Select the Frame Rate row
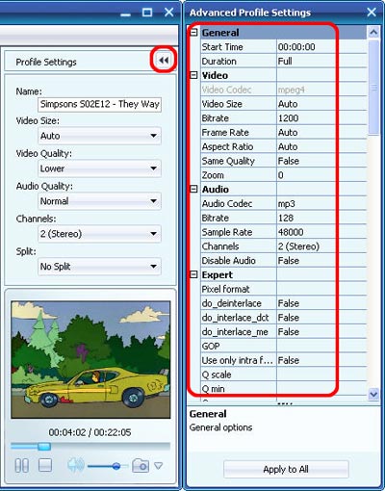Viewport: 385px width, 491px height. coord(284,133)
